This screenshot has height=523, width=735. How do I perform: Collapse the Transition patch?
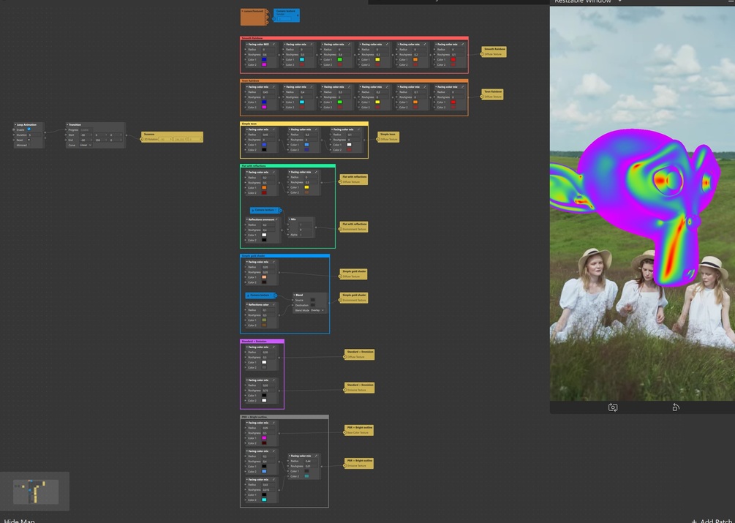pos(67,124)
